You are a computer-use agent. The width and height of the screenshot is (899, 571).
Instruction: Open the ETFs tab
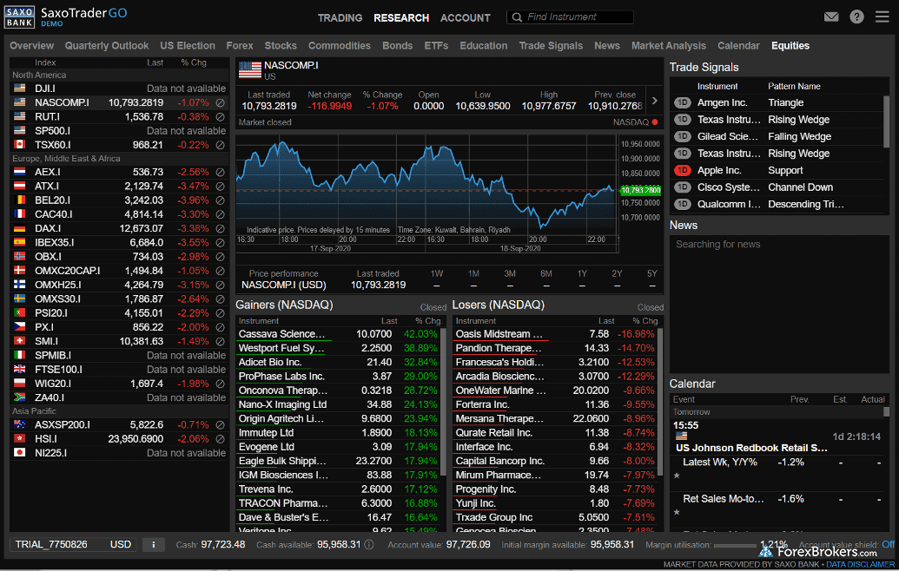pyautogui.click(x=436, y=46)
